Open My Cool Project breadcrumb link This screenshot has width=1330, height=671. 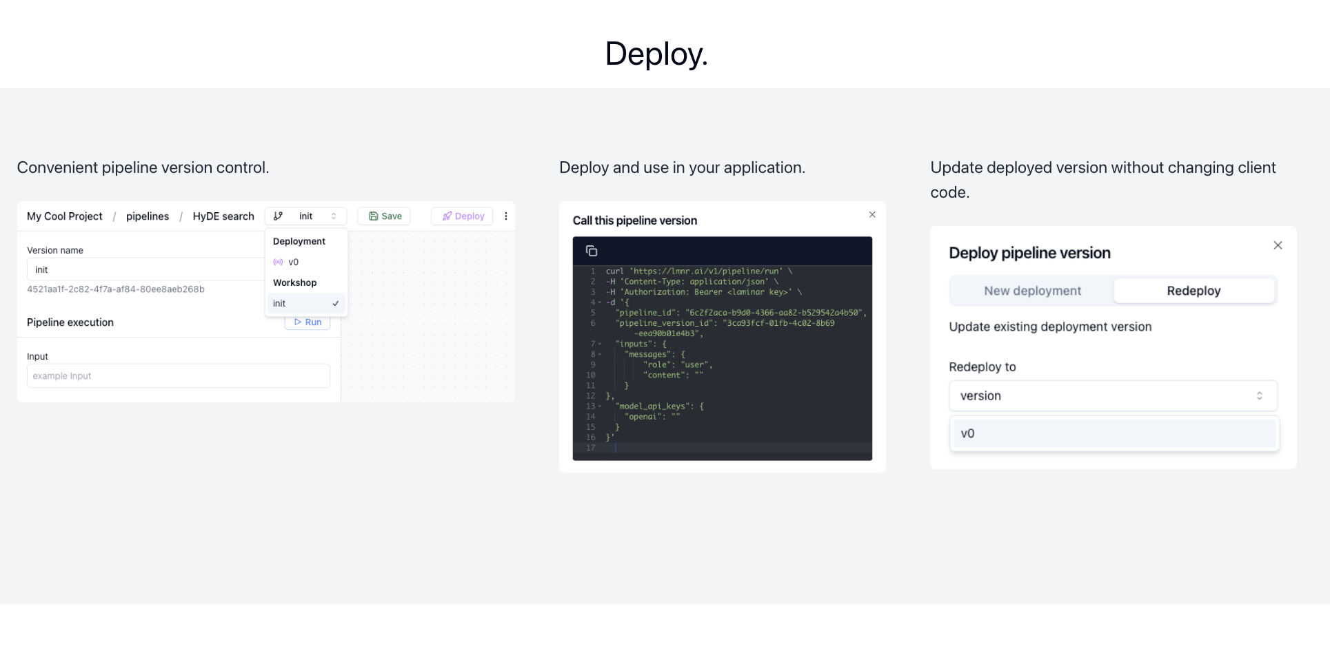(65, 216)
